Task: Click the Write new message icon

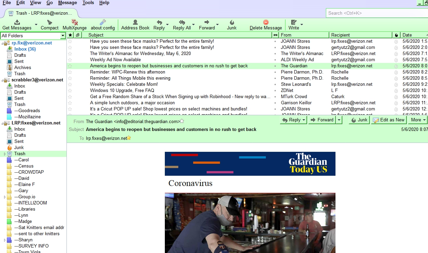Action: click(294, 22)
